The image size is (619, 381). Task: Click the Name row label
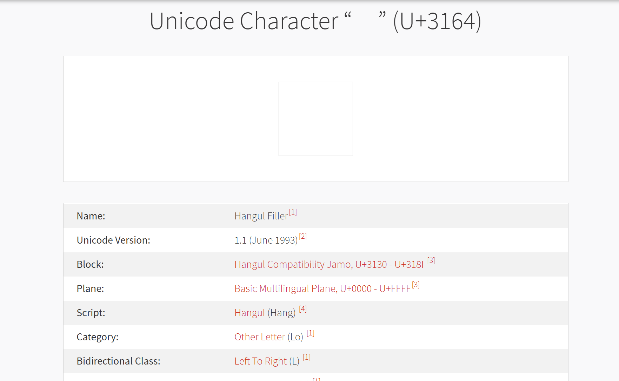[x=91, y=216]
